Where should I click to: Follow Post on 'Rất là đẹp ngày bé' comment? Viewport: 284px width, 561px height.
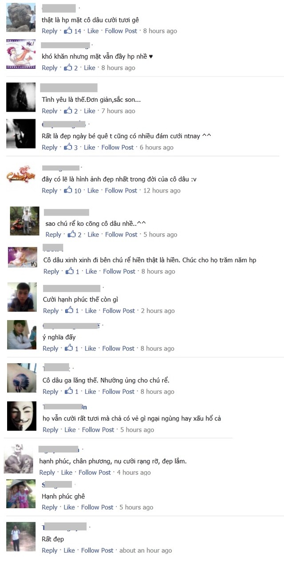coord(118,147)
